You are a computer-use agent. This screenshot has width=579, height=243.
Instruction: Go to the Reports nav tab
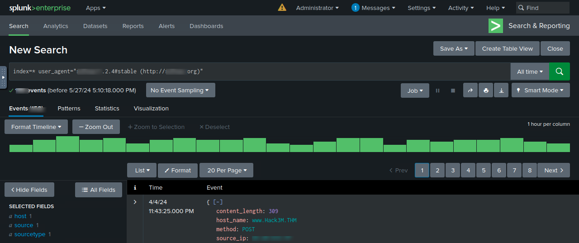pyautogui.click(x=133, y=26)
